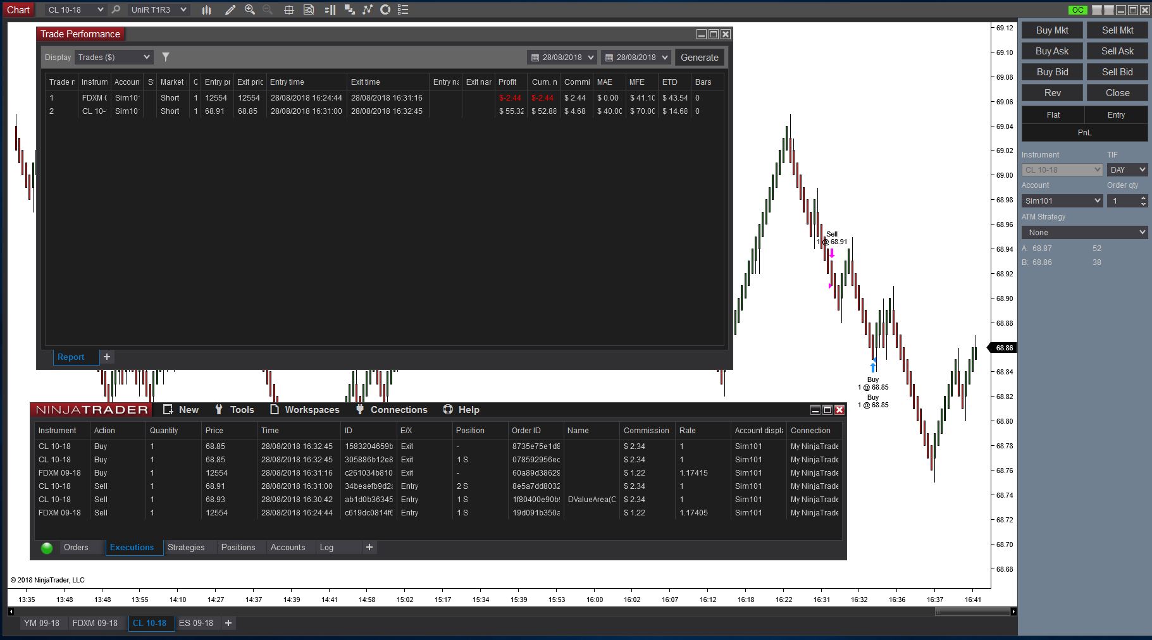Open the CL 10-18 instrument selector dropdown
This screenshot has width=1152, height=640.
[75, 10]
